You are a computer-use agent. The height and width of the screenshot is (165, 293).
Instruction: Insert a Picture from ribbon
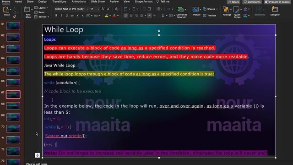195,9
